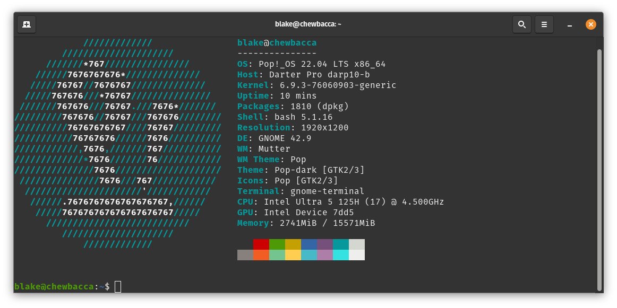Click the light blue color block
617x308 pixels.
coord(309,255)
